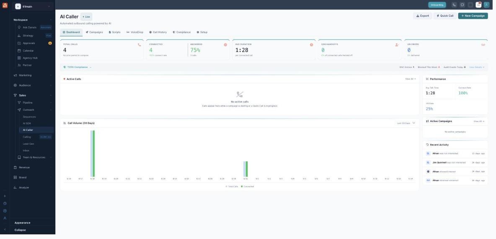Viewport: 496px width, 239px height.
Task: Collapse the Sales section
Action: [x=33, y=95]
